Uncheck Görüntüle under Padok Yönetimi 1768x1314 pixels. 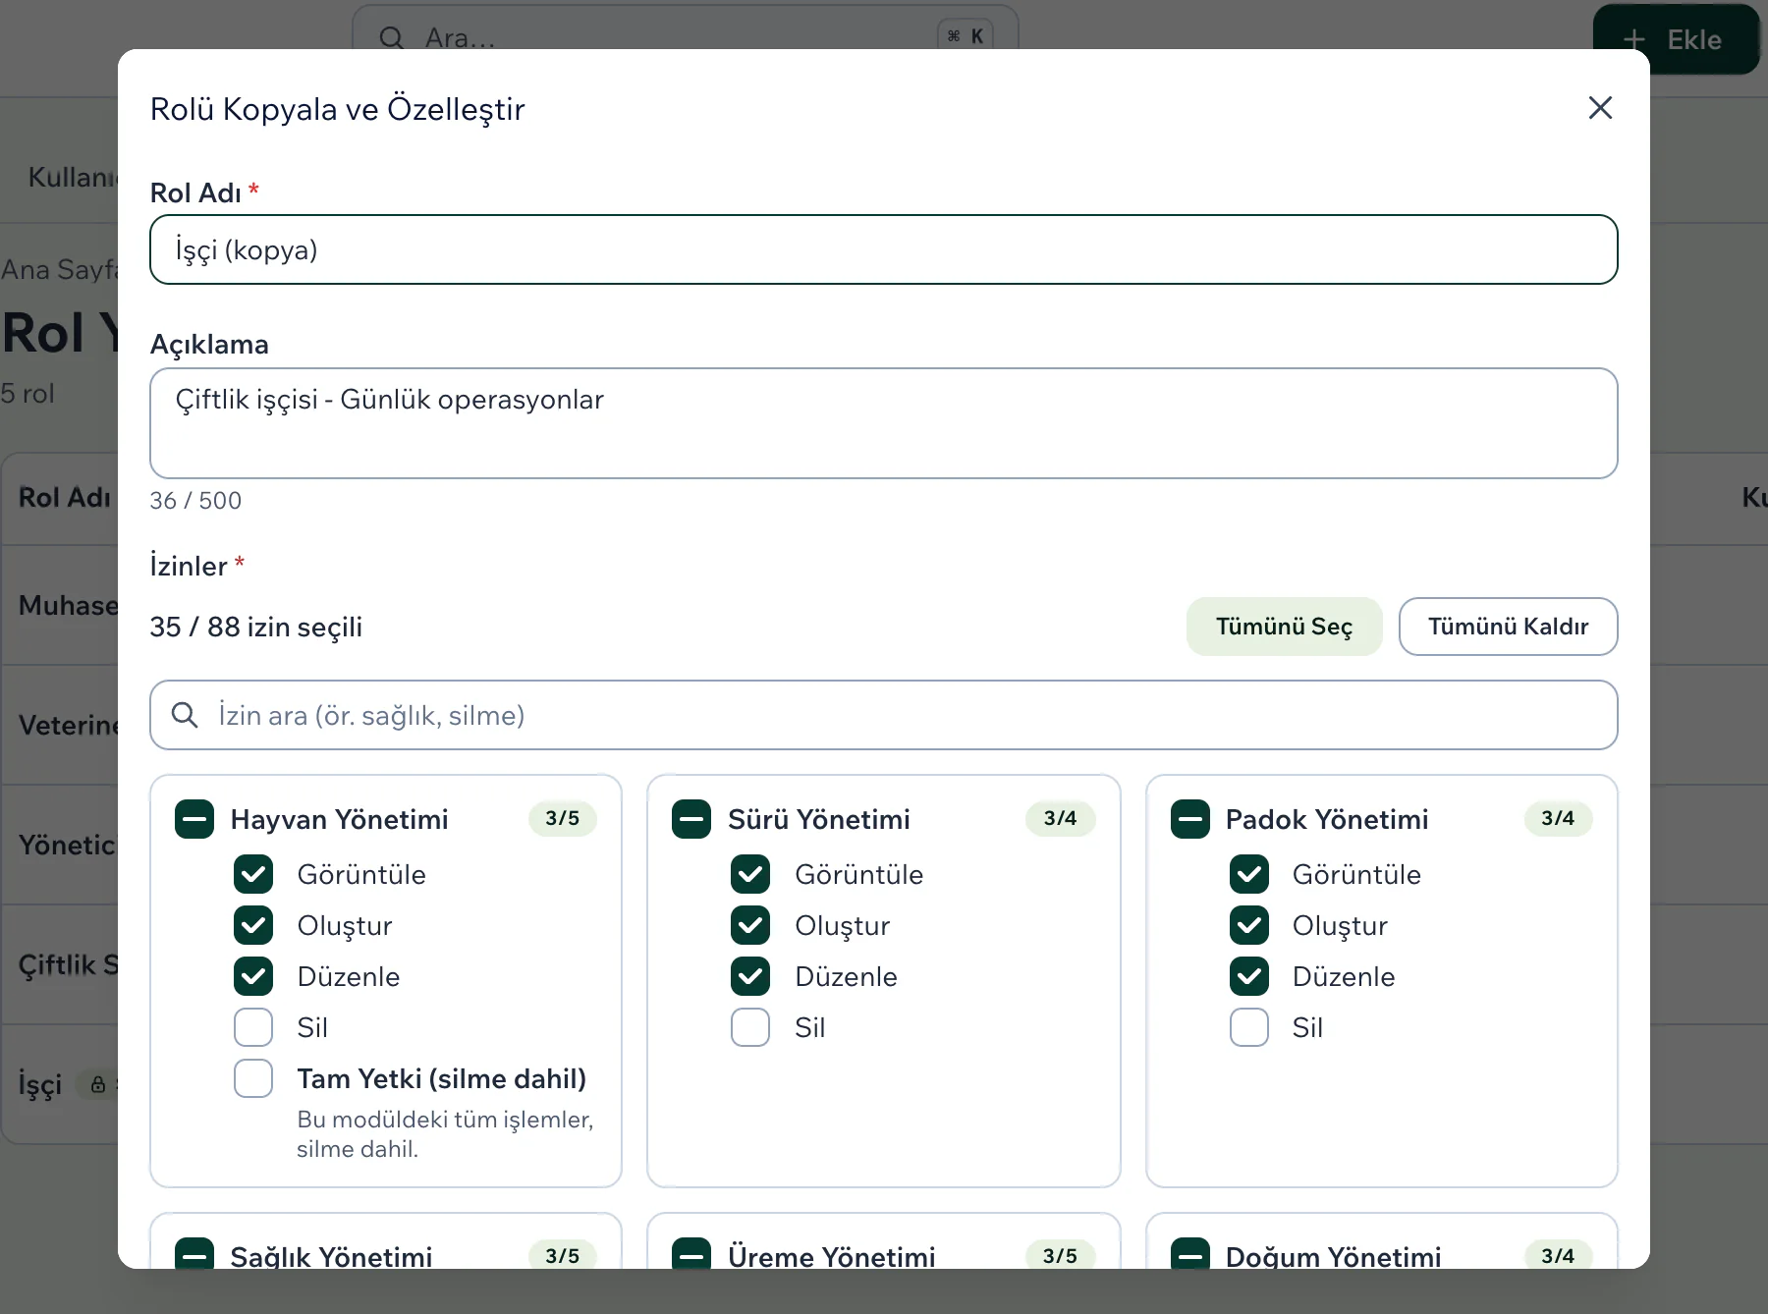click(1249, 874)
